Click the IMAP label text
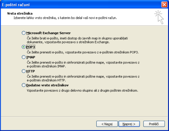169x131 pixels. click(x=31, y=57)
